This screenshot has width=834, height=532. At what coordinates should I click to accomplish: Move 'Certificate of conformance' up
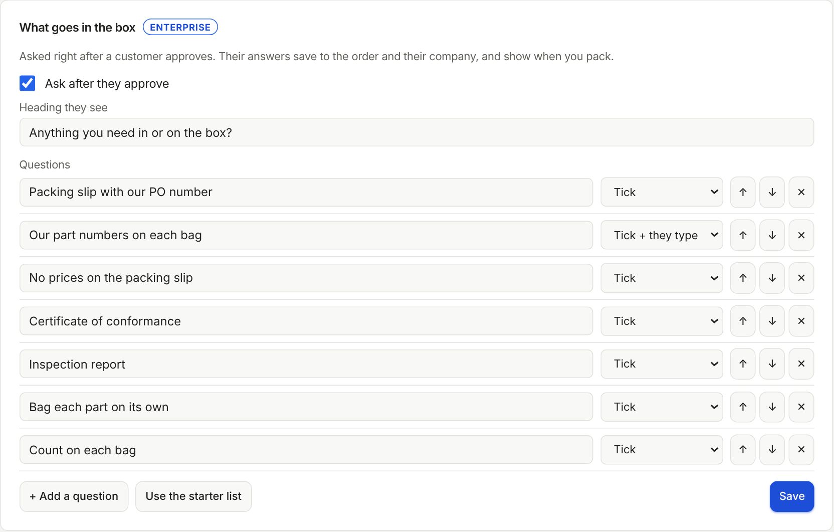coord(743,321)
